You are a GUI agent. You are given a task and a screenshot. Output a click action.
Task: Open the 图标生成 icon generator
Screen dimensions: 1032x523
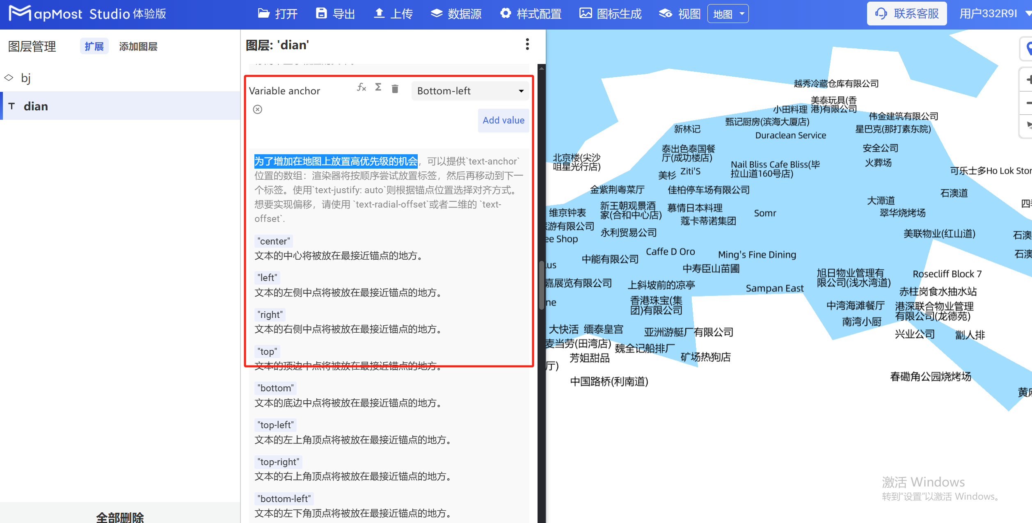[586, 13]
